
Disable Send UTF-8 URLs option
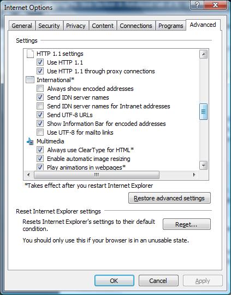(40, 115)
